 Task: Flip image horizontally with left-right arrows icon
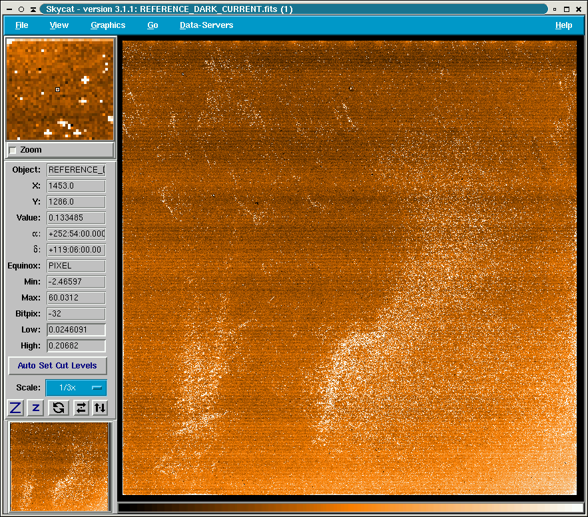coord(81,408)
